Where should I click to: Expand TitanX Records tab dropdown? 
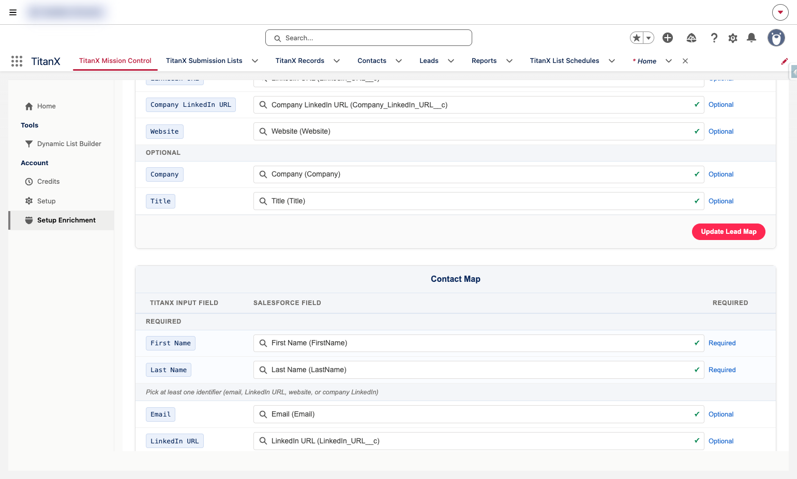tap(337, 61)
